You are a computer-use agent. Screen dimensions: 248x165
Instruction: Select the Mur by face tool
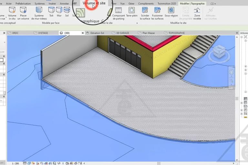(x=59, y=12)
